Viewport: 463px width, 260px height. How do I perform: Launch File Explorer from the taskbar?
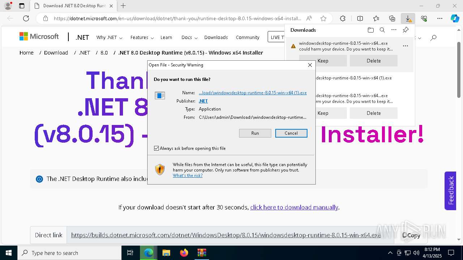pos(166,253)
